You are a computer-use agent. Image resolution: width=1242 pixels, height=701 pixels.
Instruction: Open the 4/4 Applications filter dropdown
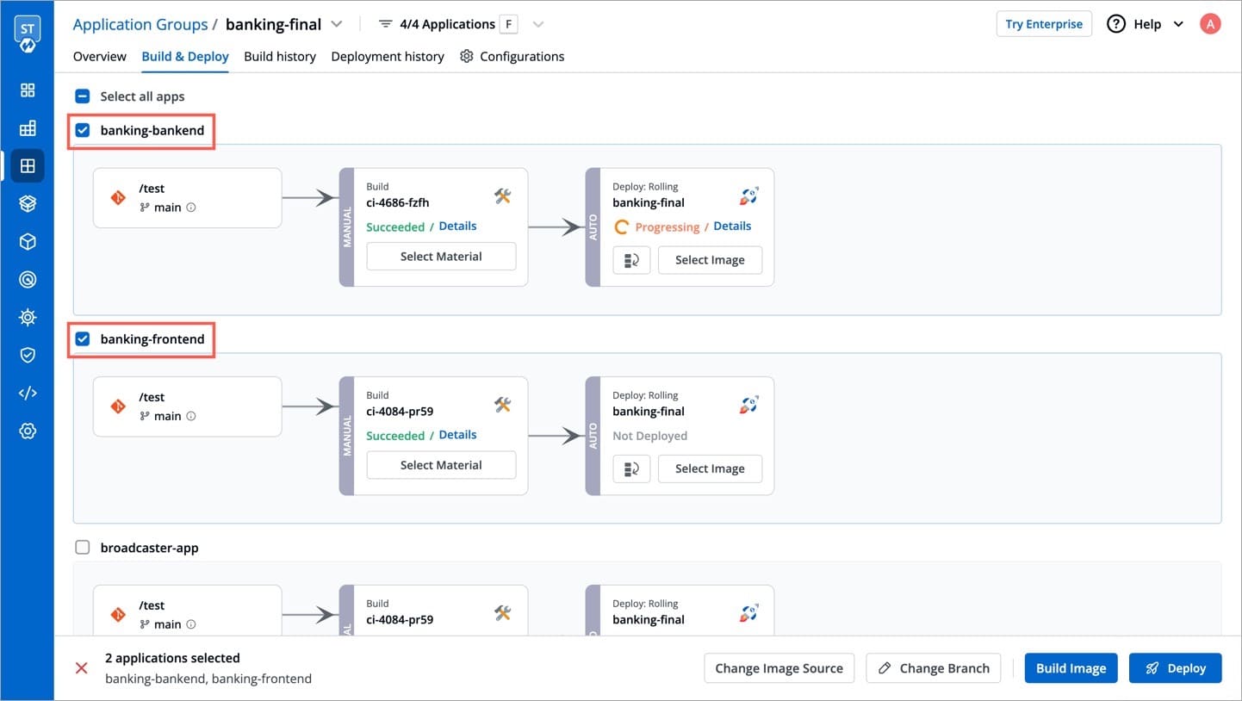pyautogui.click(x=538, y=24)
